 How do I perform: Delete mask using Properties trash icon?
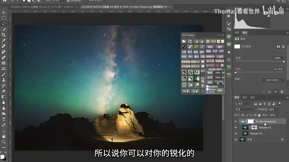(x=282, y=92)
